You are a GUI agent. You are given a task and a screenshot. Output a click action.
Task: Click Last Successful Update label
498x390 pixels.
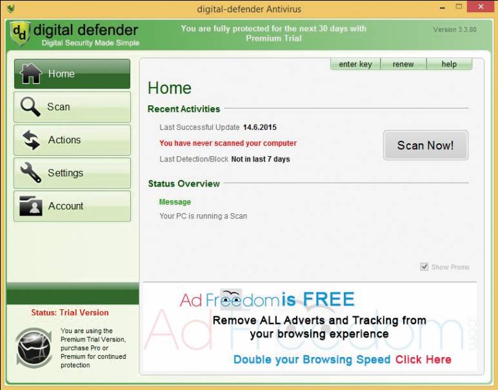coord(199,127)
